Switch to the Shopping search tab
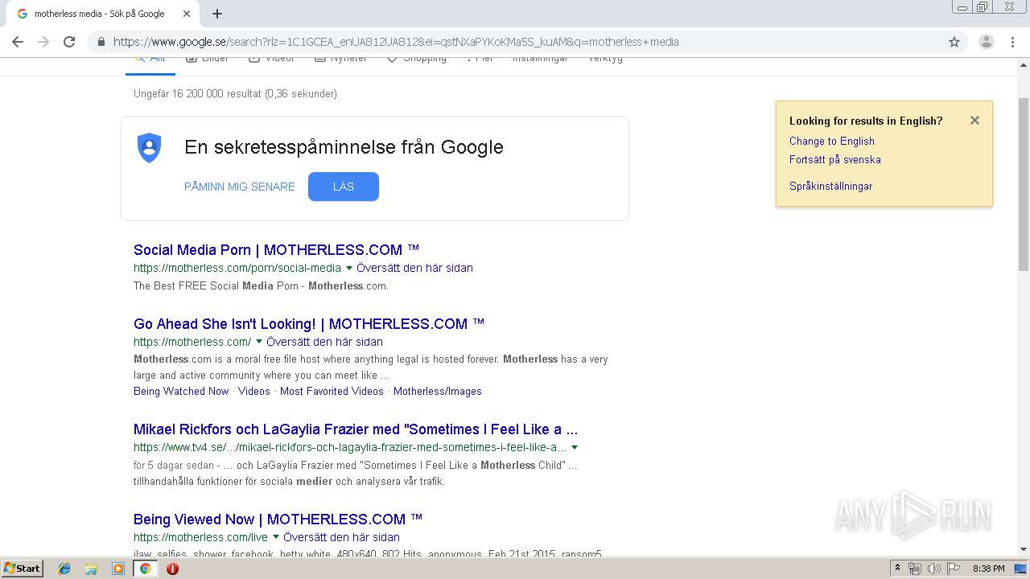The width and height of the screenshot is (1030, 579). point(417,59)
